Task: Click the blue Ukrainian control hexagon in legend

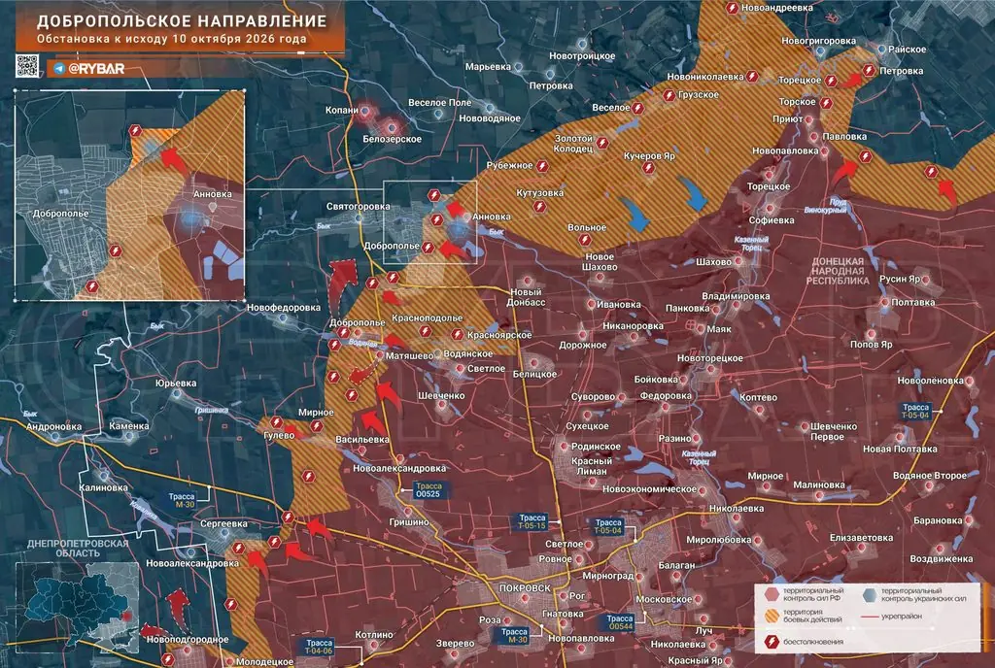Action: [869, 594]
